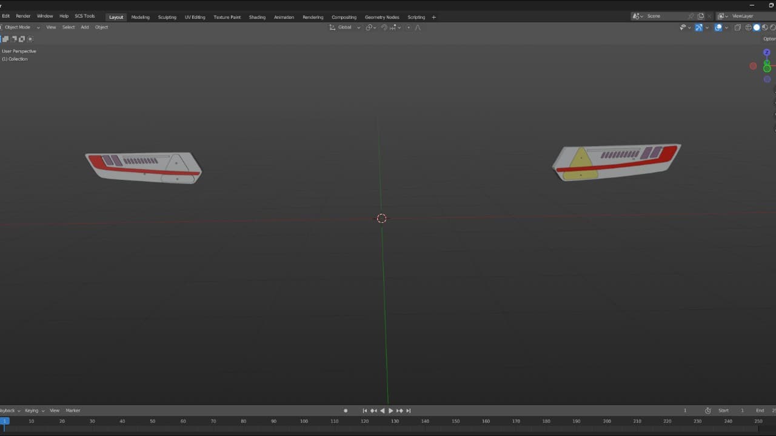Toggle viewport overlays button

pyautogui.click(x=718, y=27)
